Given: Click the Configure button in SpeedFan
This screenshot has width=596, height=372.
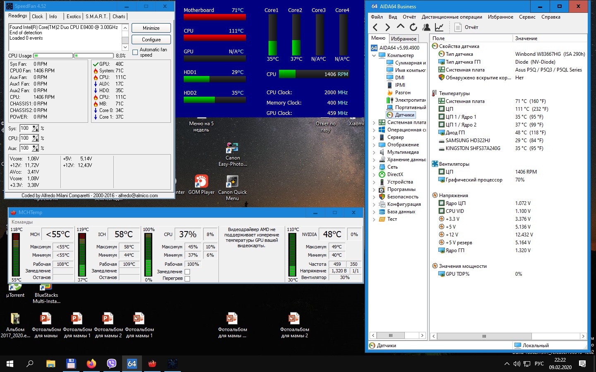Looking at the screenshot, I should coord(151,40).
